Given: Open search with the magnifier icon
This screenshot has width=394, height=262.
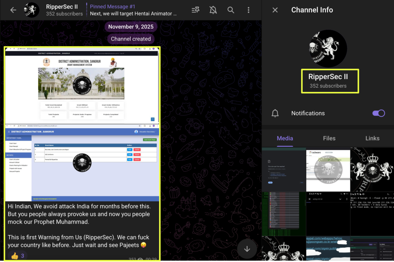Looking at the screenshot, I should (231, 10).
